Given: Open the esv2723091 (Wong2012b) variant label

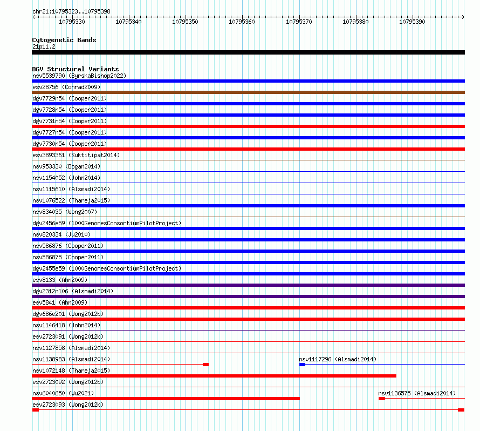Looking at the screenshot, I should tap(68, 336).
